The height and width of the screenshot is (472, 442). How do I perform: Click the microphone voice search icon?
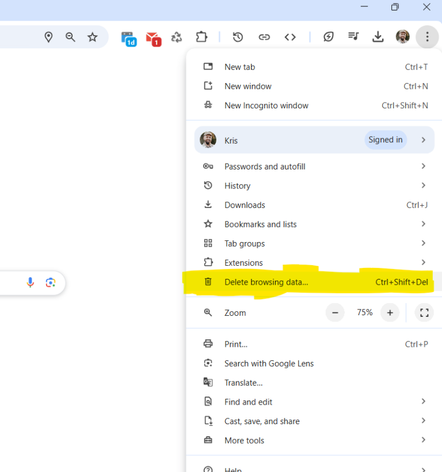tap(31, 282)
